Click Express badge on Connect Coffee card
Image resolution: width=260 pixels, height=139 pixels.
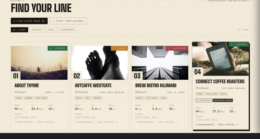coord(239,44)
